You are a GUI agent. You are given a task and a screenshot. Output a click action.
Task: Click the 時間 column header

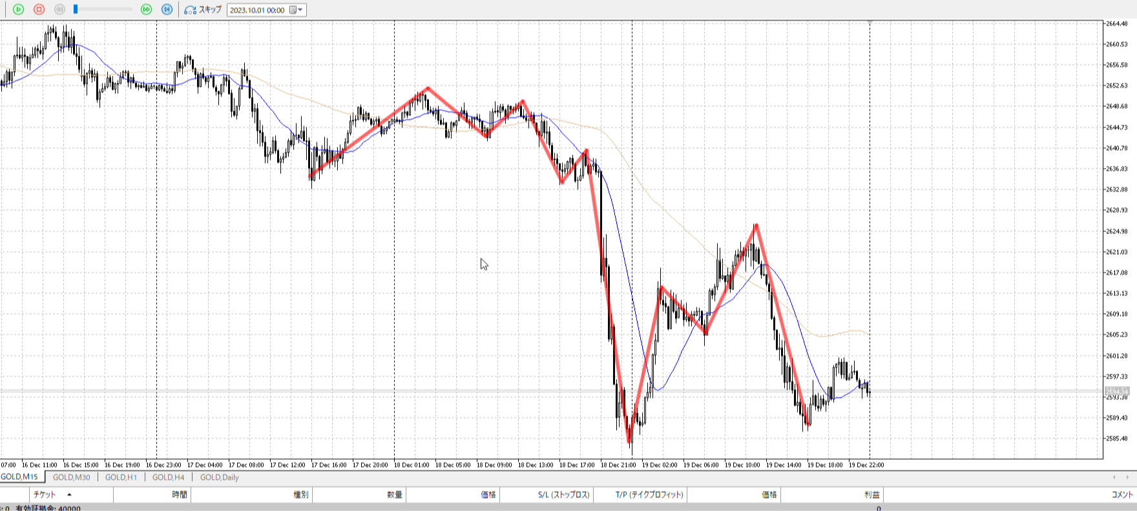tap(180, 495)
